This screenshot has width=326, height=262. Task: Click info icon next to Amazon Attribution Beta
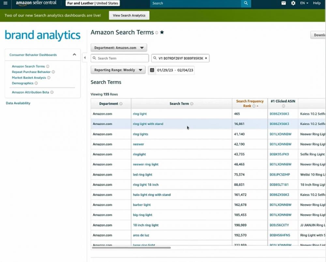(52, 92)
